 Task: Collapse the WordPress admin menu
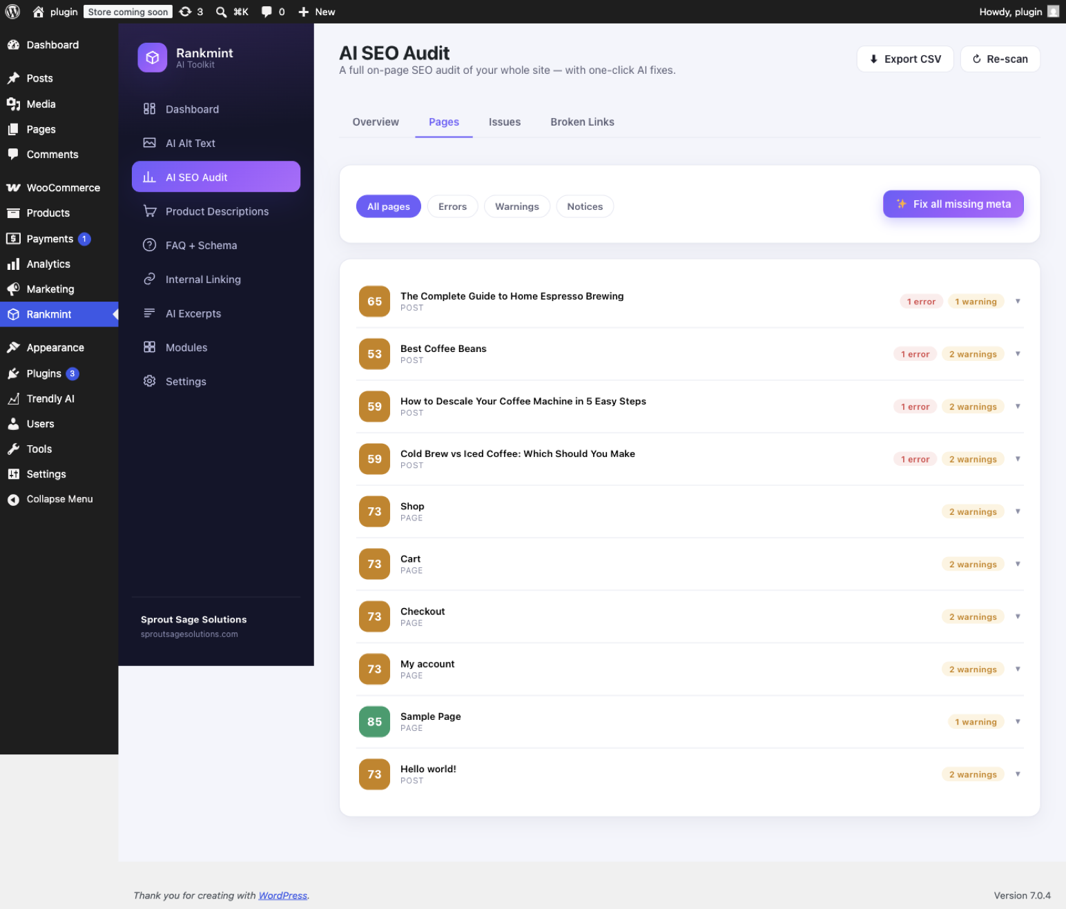click(x=59, y=499)
